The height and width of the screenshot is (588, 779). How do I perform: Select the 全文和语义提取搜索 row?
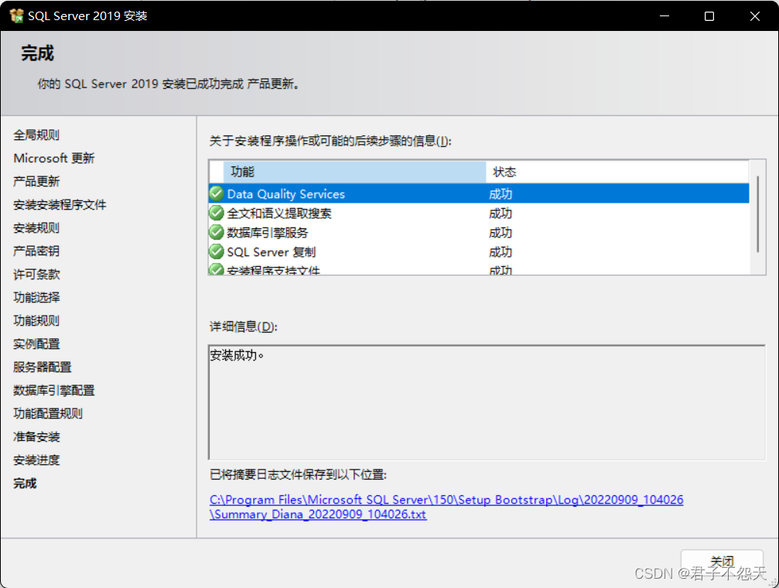479,213
